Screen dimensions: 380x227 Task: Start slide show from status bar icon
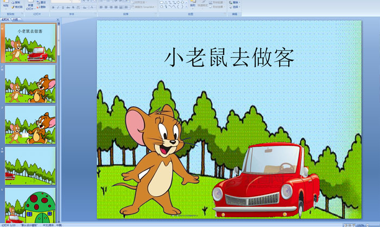click(x=353, y=225)
